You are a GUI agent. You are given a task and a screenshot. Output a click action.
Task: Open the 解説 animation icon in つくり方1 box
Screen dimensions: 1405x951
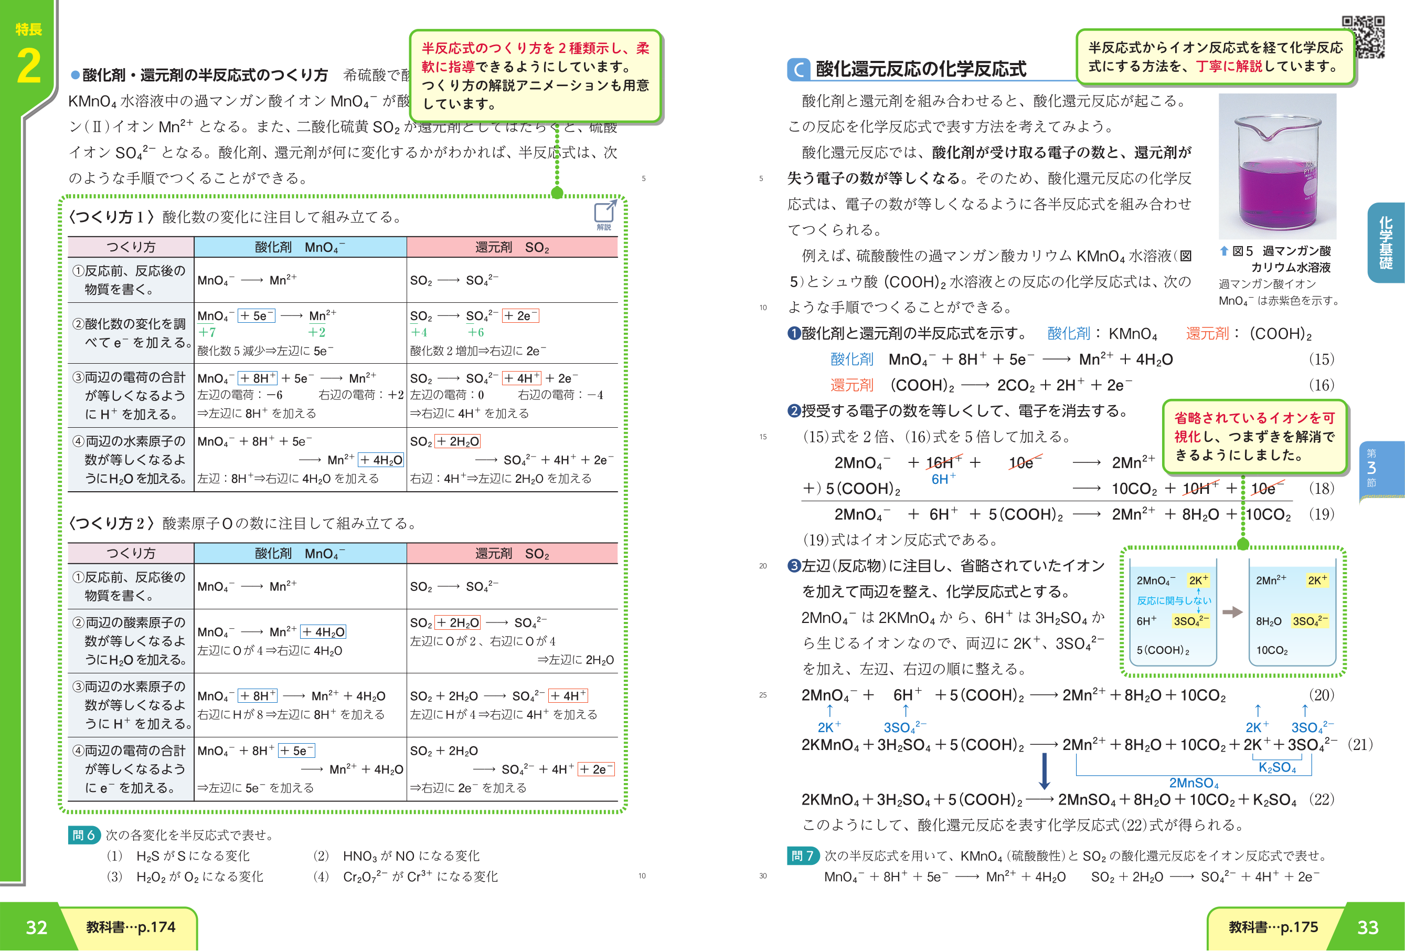pyautogui.click(x=604, y=215)
